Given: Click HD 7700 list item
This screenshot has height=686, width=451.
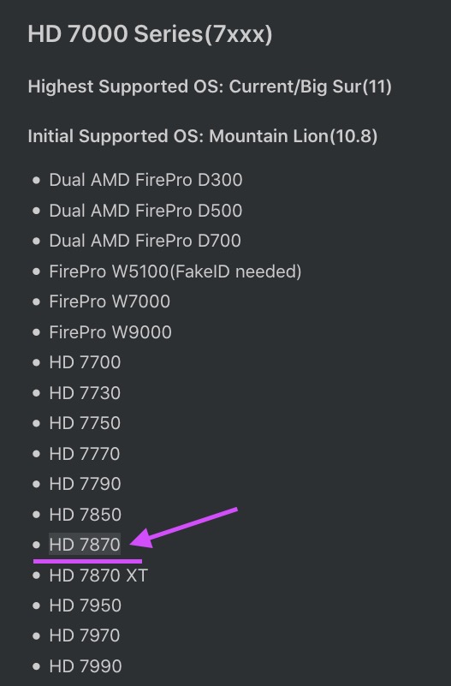Looking at the screenshot, I should click(85, 362).
